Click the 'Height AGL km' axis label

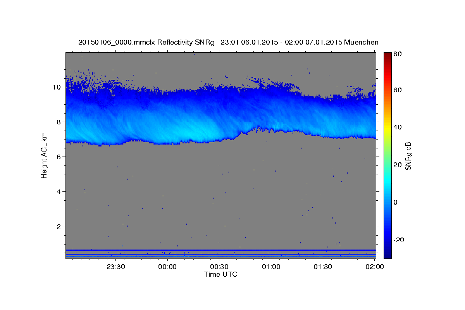point(44,155)
